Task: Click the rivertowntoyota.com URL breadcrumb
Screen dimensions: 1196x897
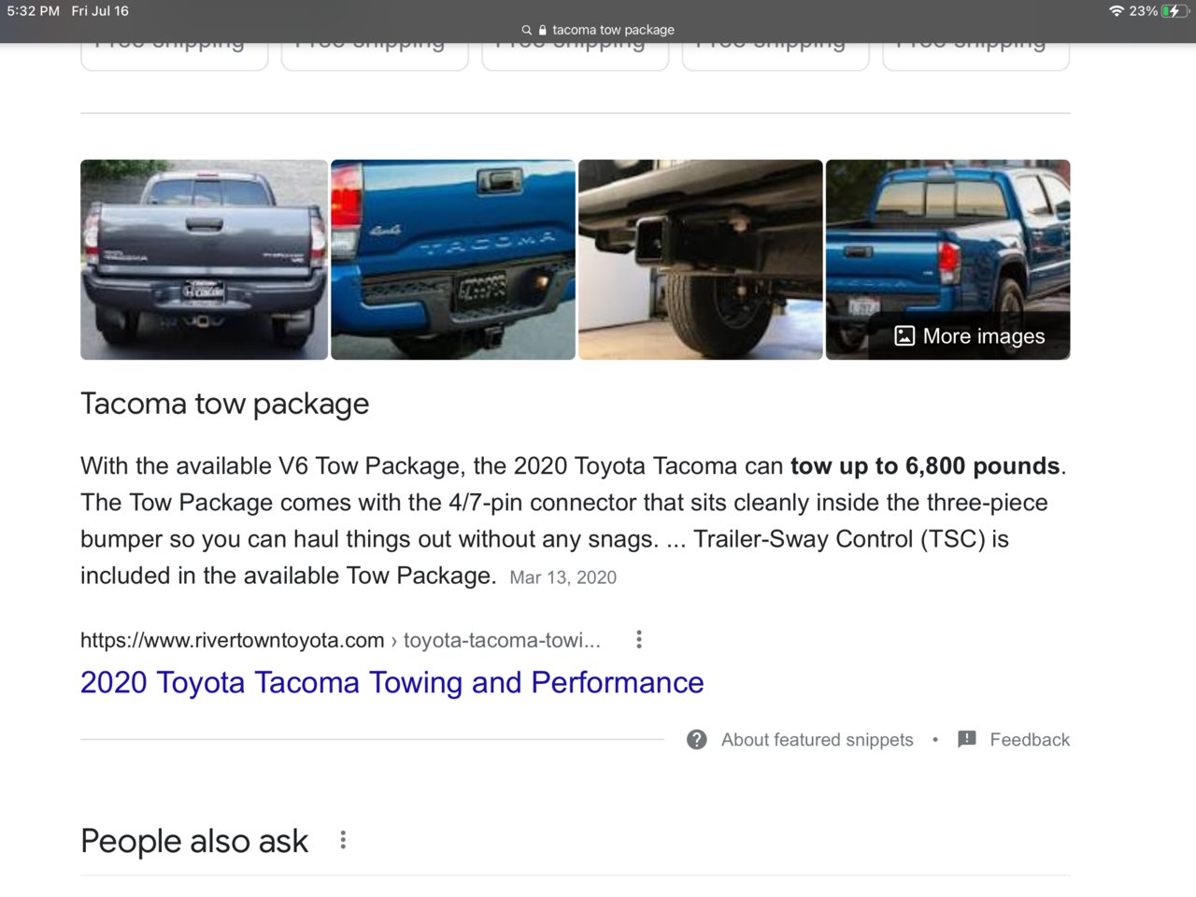Action: point(340,640)
